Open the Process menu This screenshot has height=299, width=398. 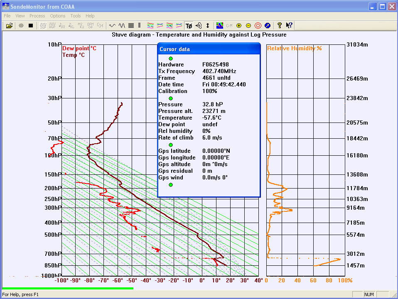tap(37, 16)
